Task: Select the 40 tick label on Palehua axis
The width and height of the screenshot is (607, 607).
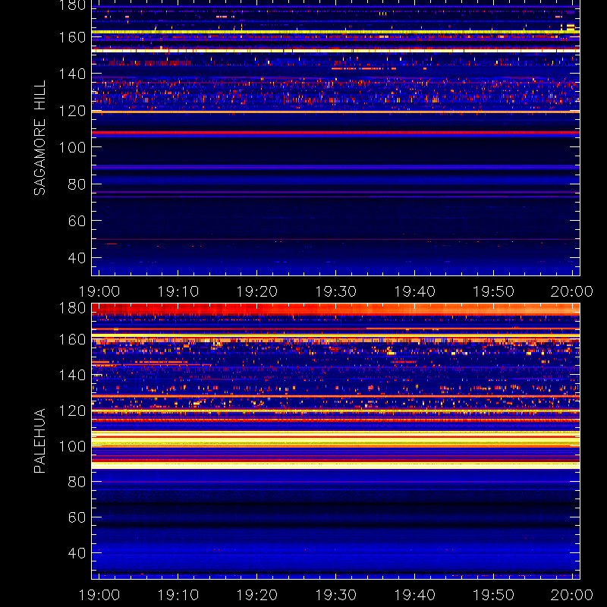Action: (77, 553)
